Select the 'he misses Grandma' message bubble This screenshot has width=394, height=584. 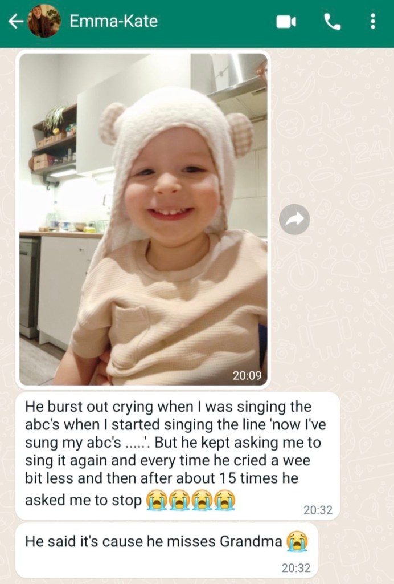(167, 550)
